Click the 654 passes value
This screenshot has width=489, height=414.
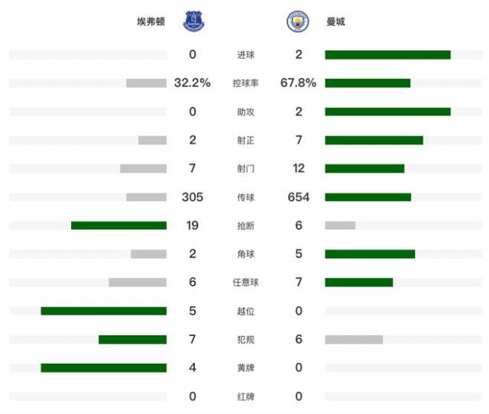click(x=298, y=197)
